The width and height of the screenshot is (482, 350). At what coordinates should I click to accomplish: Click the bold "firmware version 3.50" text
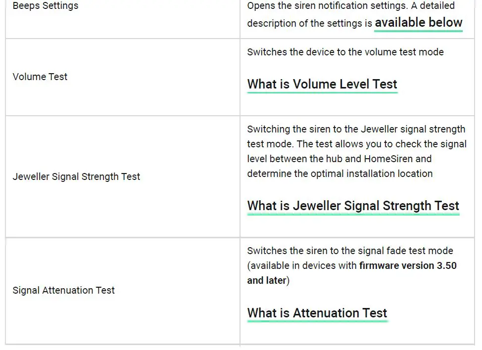(x=408, y=265)
